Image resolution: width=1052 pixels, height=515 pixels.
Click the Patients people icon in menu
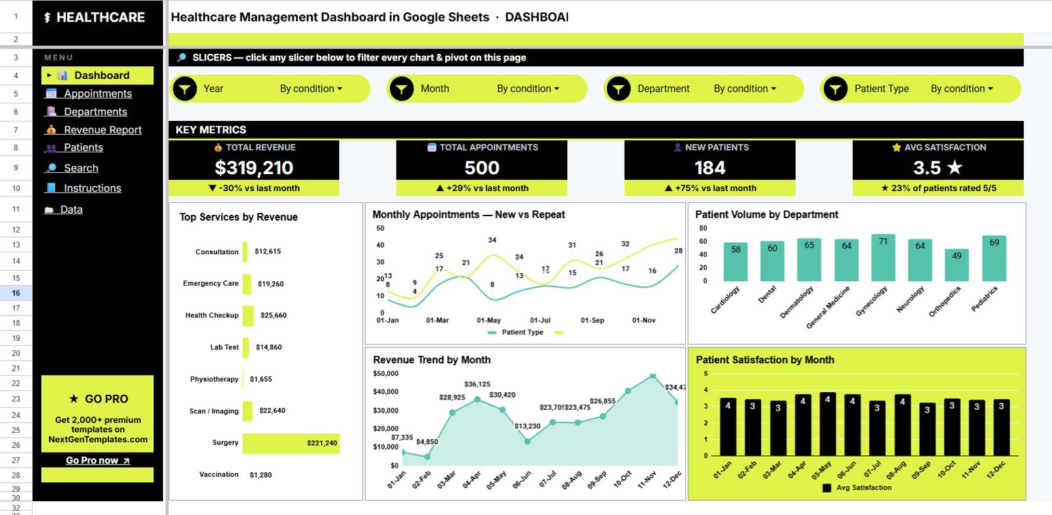pyautogui.click(x=51, y=148)
